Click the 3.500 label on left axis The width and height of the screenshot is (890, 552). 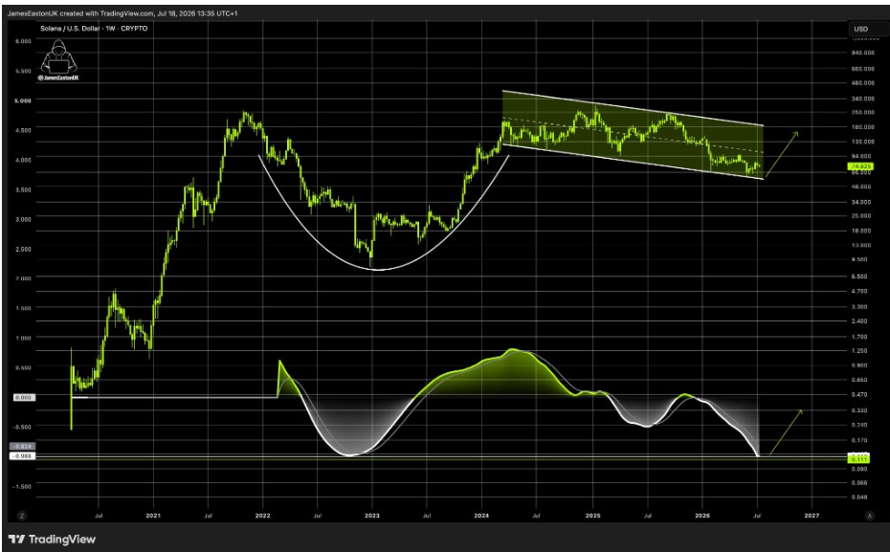(x=23, y=189)
